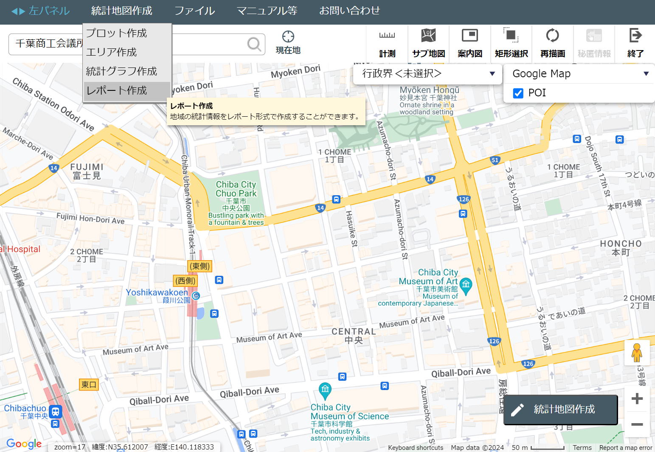Activate the 計測 measure tool
The height and width of the screenshot is (452, 655).
[x=387, y=44]
